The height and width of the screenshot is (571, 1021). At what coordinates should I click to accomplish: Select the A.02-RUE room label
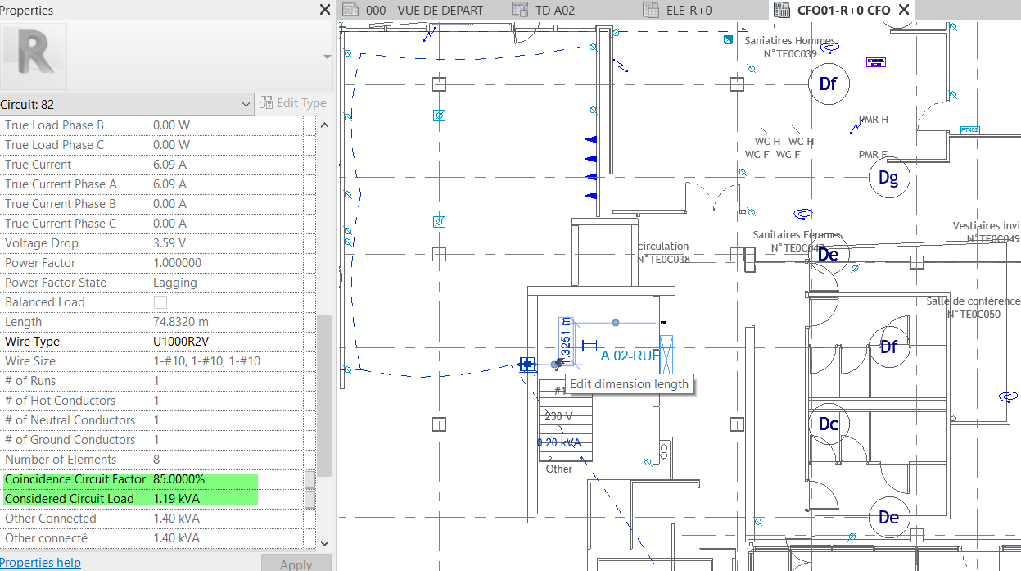coord(627,355)
